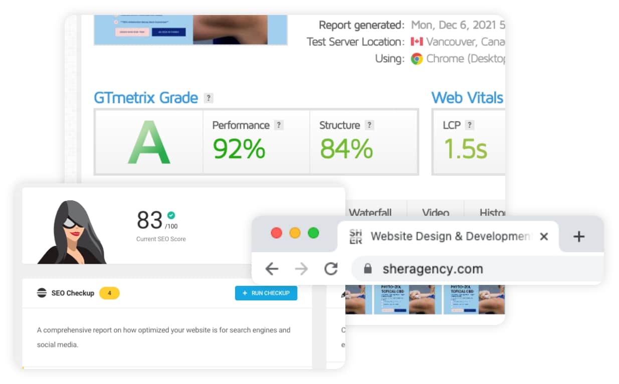Close the Website Design & Development tab

coord(544,237)
